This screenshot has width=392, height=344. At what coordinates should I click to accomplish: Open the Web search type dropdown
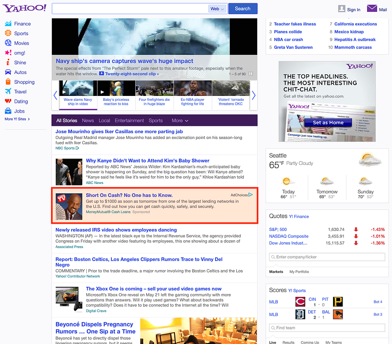point(217,9)
